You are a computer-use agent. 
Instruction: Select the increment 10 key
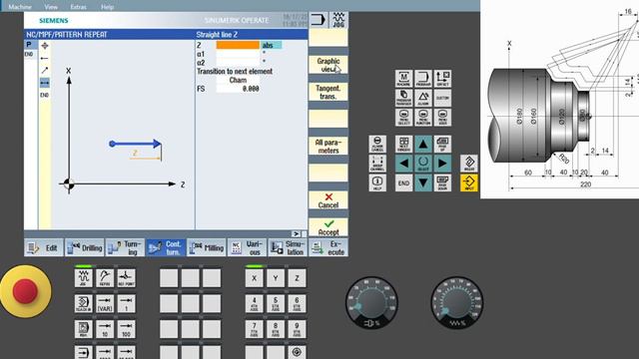click(x=105, y=329)
